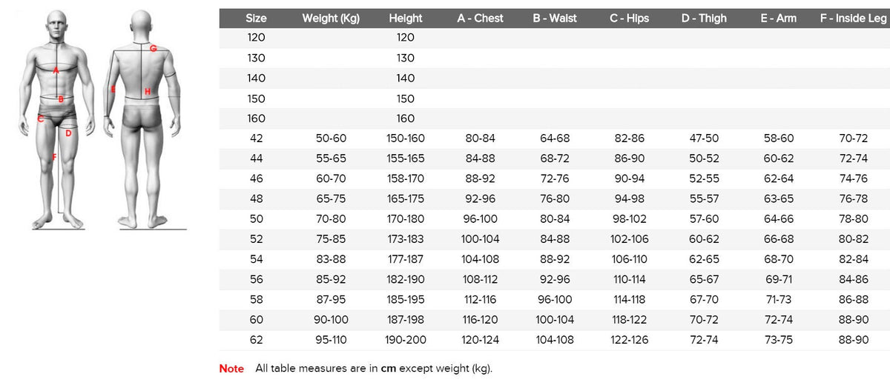Click the red G marker on back figure
The height and width of the screenshot is (388, 890).
click(x=153, y=49)
